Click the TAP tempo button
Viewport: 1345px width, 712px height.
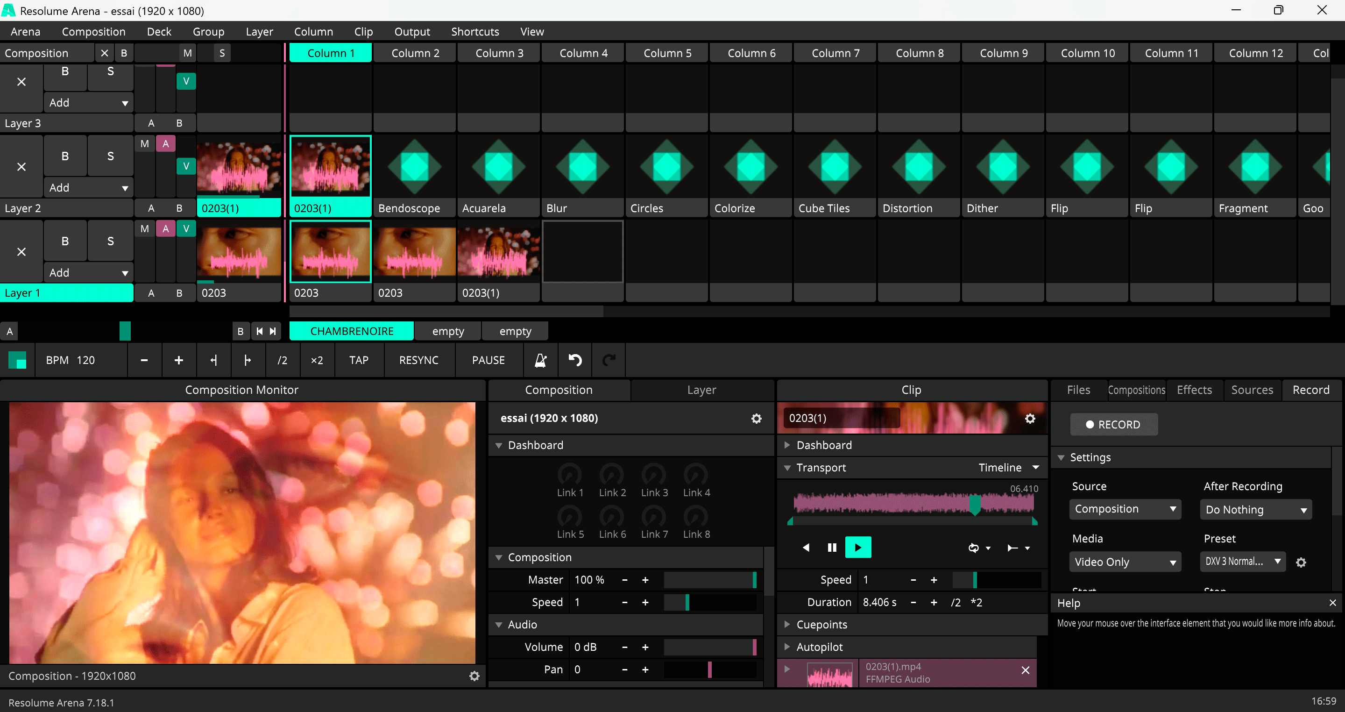click(x=359, y=360)
